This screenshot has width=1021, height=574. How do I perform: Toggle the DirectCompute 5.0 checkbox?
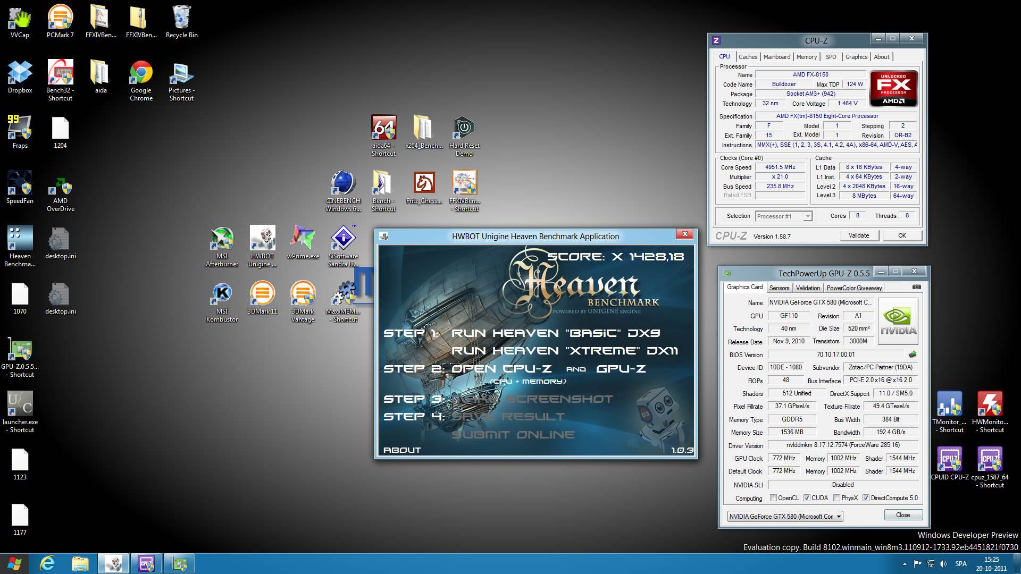click(x=866, y=498)
